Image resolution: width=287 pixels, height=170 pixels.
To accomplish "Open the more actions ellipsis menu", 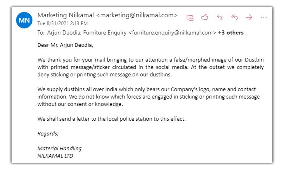I will [263, 17].
